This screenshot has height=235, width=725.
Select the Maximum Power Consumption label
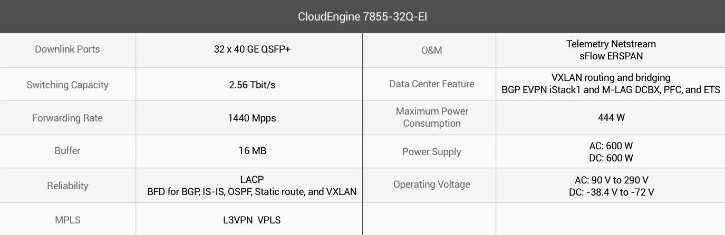point(432,117)
